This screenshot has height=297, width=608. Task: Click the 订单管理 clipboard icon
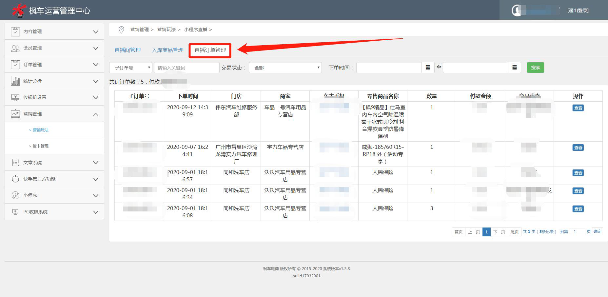(x=15, y=65)
